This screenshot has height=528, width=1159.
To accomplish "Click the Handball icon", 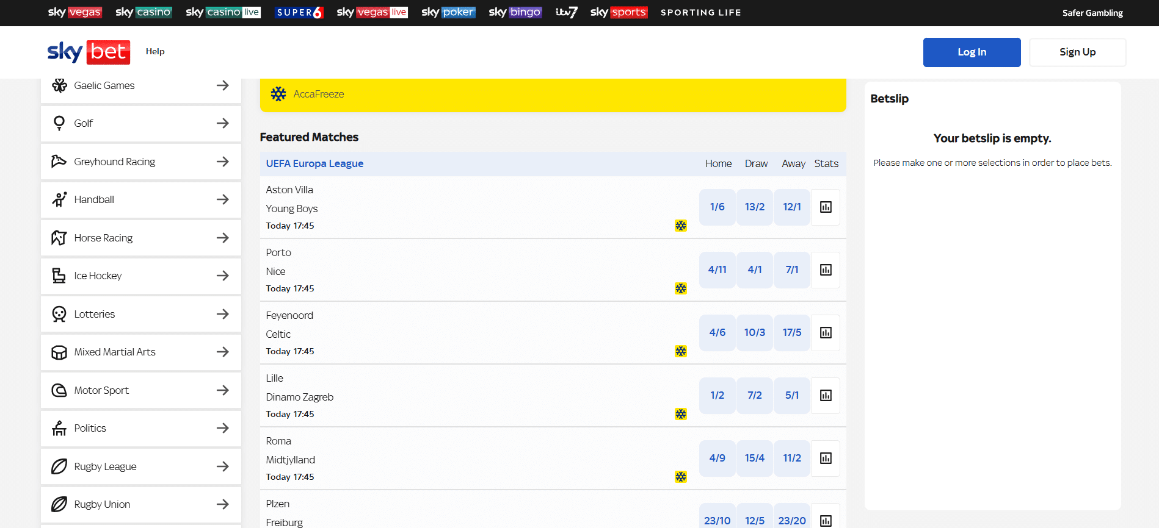I will pyautogui.click(x=59, y=199).
